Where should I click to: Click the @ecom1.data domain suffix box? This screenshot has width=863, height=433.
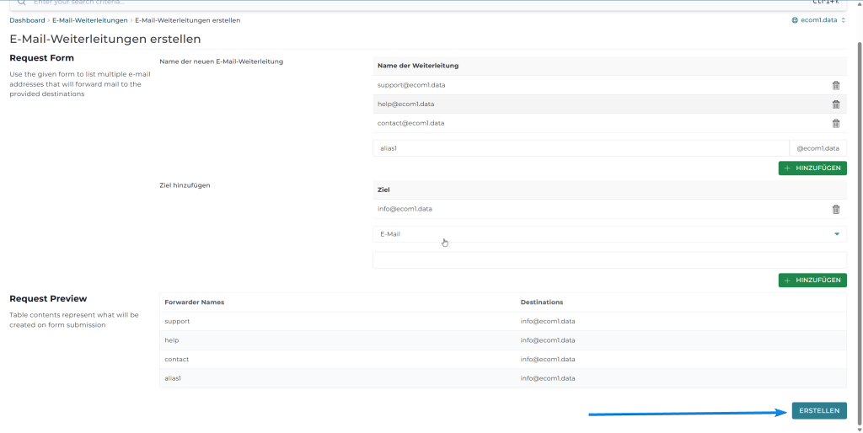(817, 148)
